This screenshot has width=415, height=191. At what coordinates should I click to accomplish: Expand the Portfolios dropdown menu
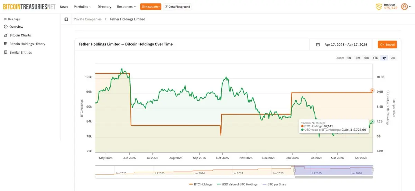pos(83,7)
